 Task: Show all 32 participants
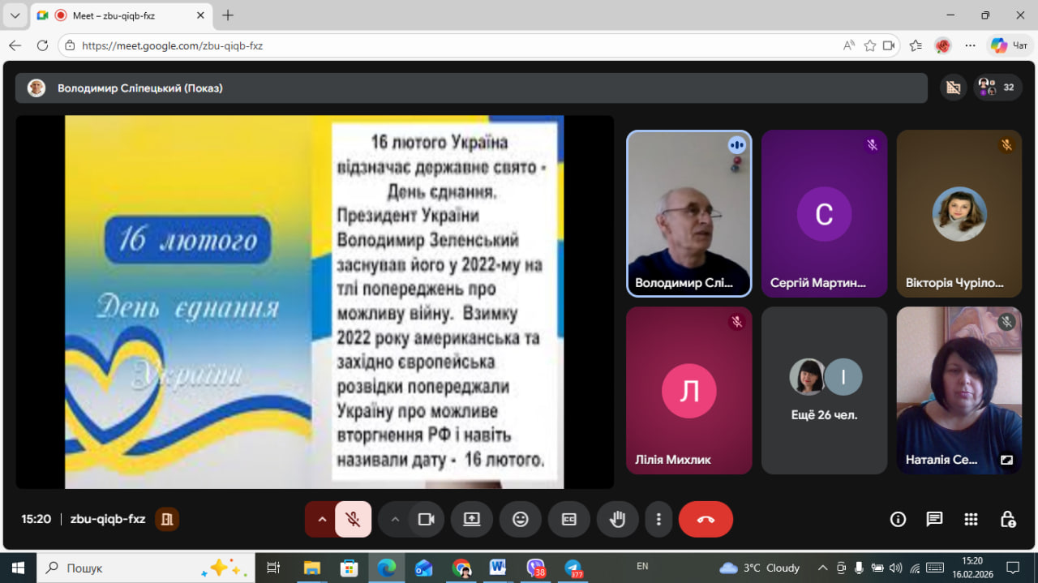(998, 88)
